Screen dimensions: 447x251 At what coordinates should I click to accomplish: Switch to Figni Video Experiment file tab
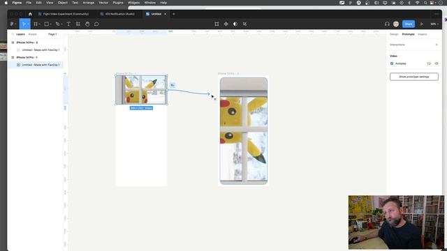tap(64, 14)
